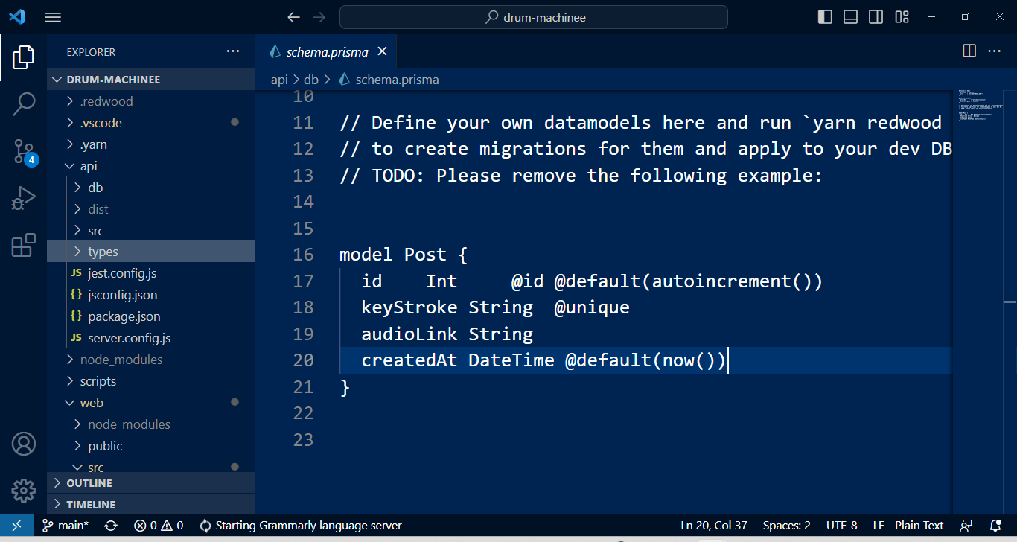Click the Split Editor Right icon
This screenshot has width=1017, height=542.
(x=969, y=51)
